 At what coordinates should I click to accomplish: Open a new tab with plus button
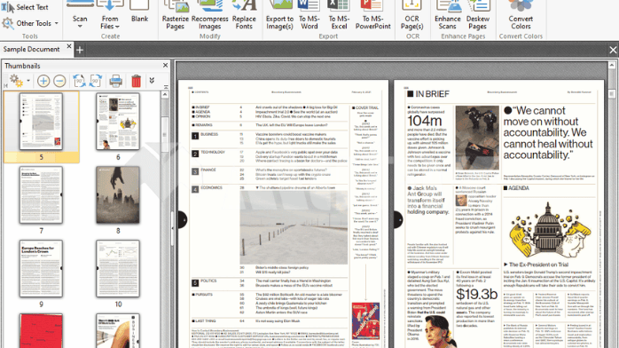(x=79, y=51)
